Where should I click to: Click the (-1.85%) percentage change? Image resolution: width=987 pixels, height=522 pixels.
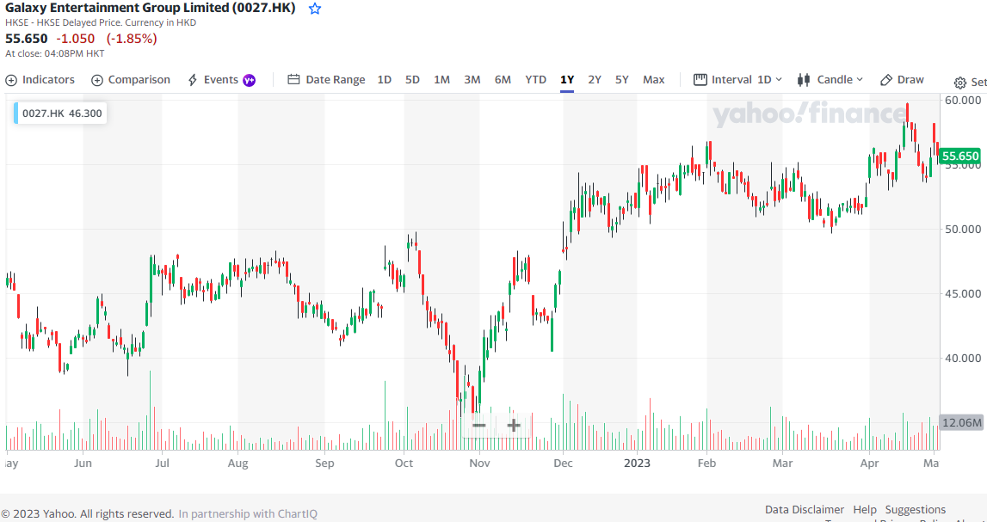[132, 39]
